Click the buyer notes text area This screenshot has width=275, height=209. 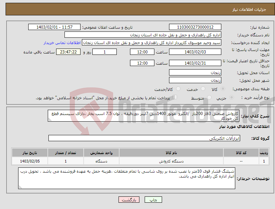click(127, 178)
